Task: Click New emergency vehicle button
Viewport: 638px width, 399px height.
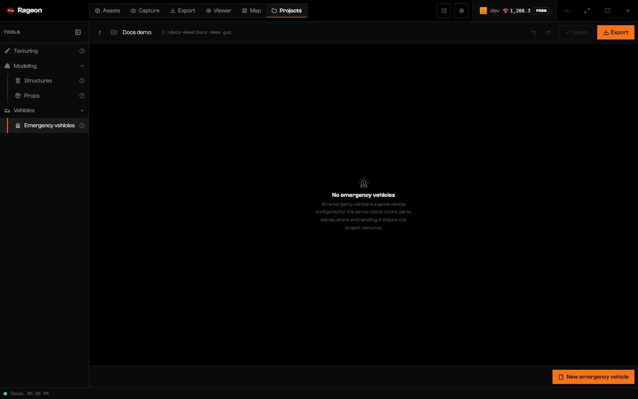Action: click(x=593, y=377)
